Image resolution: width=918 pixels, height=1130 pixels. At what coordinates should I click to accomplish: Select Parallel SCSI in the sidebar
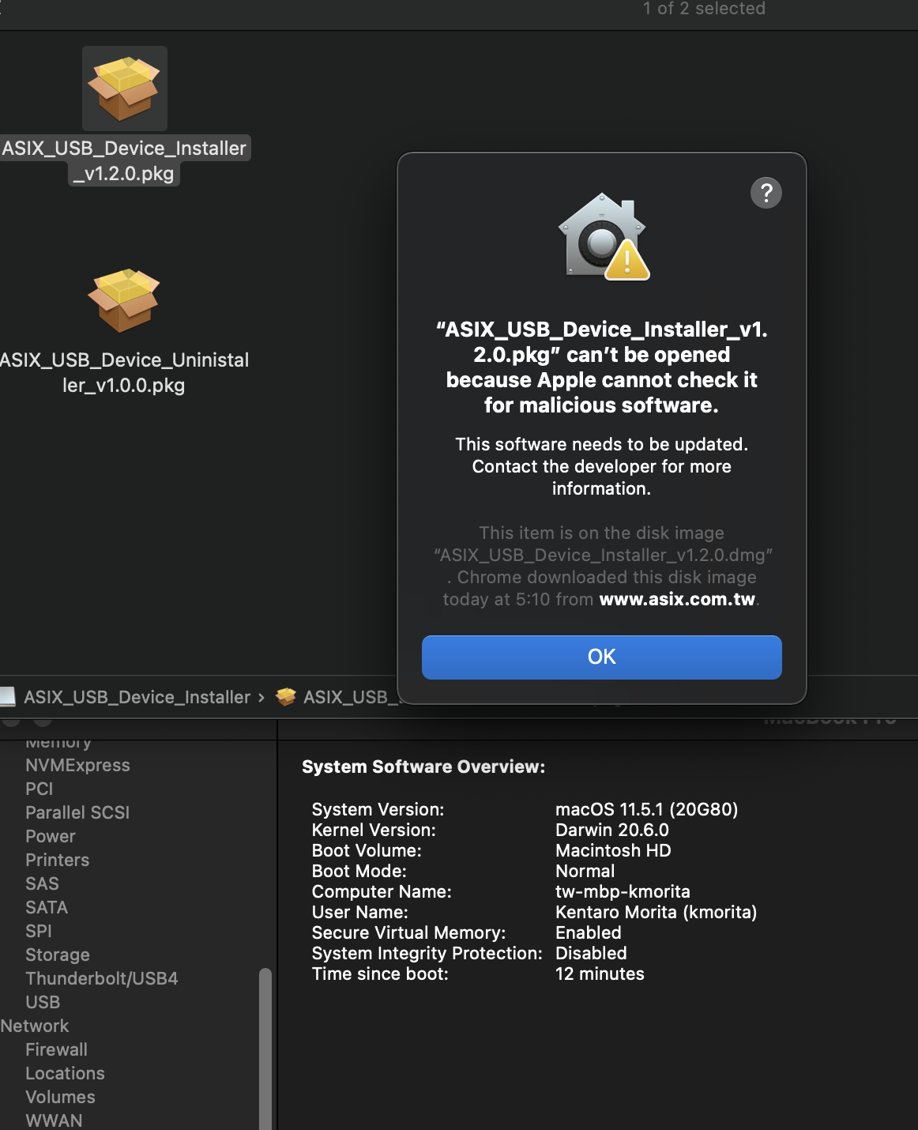(77, 812)
